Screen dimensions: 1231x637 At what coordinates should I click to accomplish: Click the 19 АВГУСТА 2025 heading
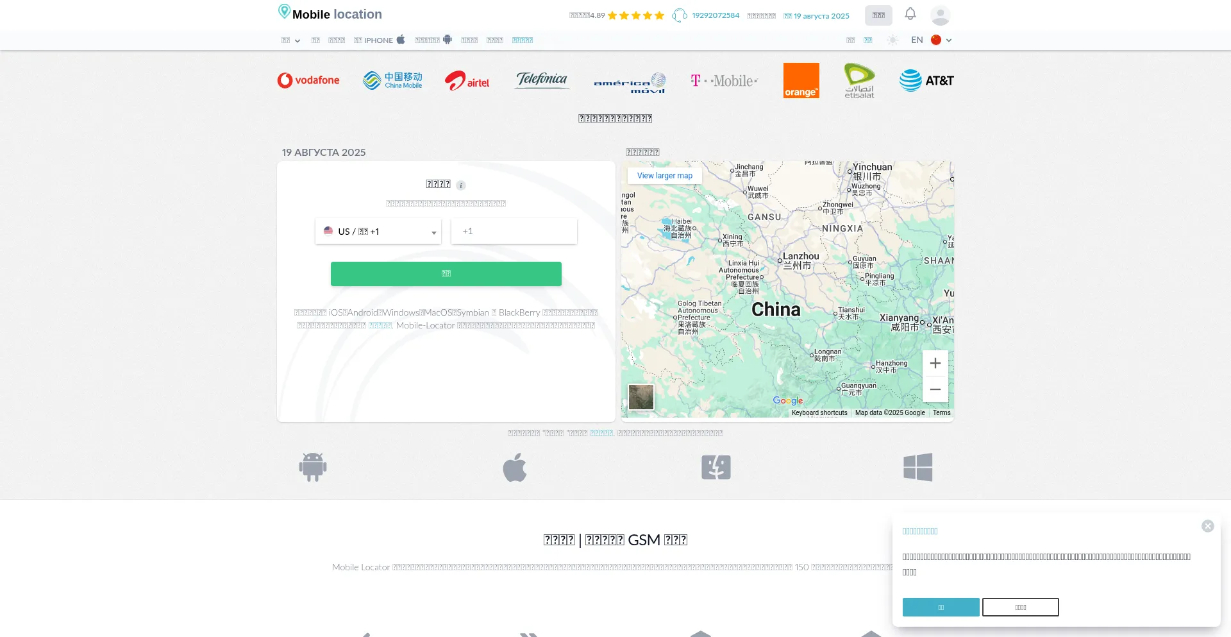324,153
